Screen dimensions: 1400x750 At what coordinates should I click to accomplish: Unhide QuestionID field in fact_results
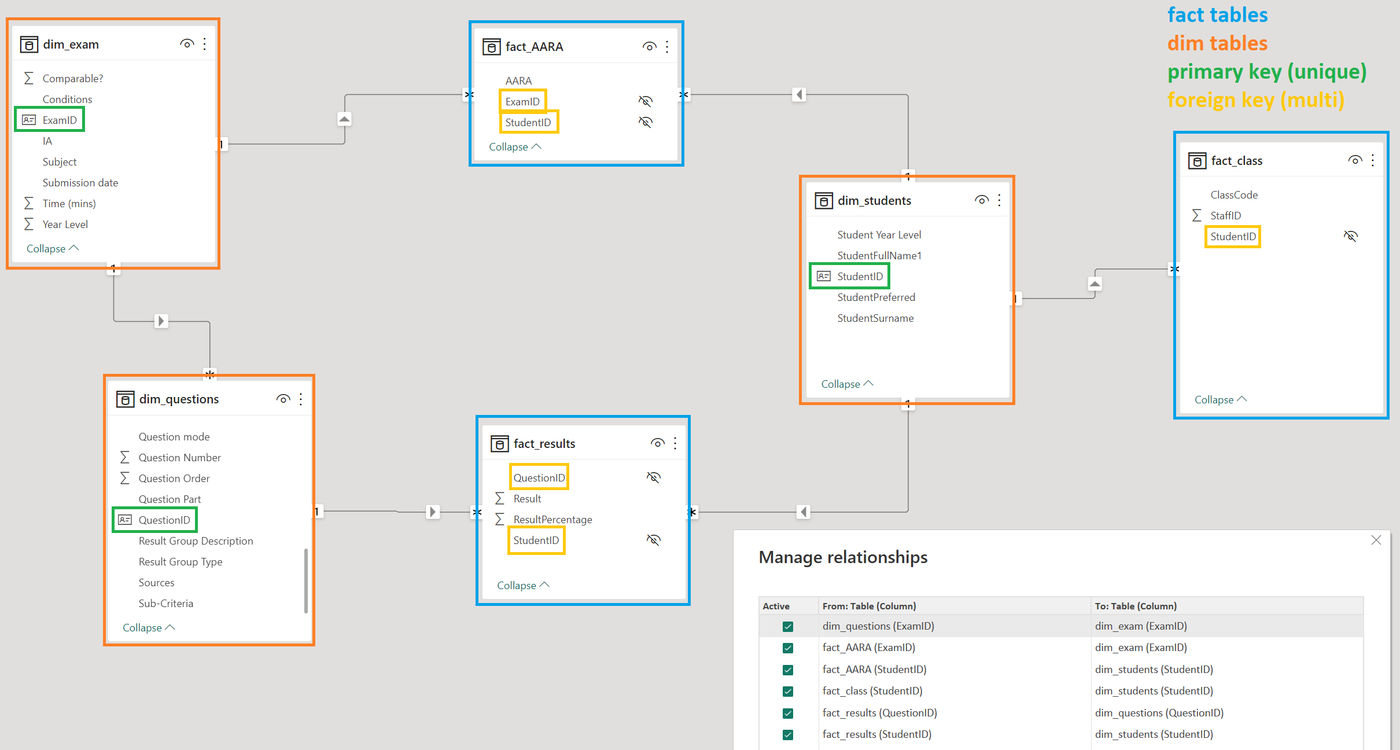(x=654, y=477)
